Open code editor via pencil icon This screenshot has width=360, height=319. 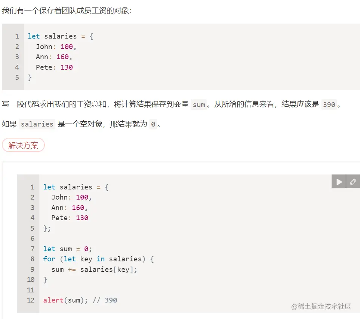tap(353, 182)
